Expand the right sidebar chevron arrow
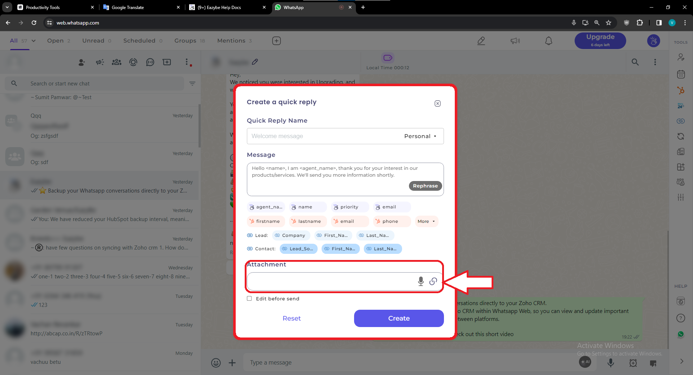693x375 pixels. tap(681, 361)
